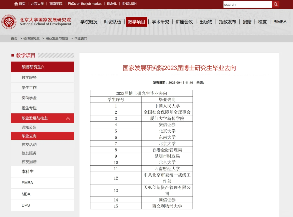Open MBA sidebar section
This screenshot has width=293, height=217.
click(42, 194)
